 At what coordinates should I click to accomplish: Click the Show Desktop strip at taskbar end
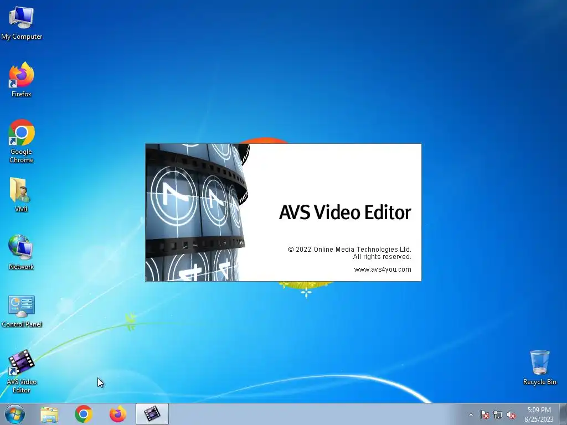564,414
